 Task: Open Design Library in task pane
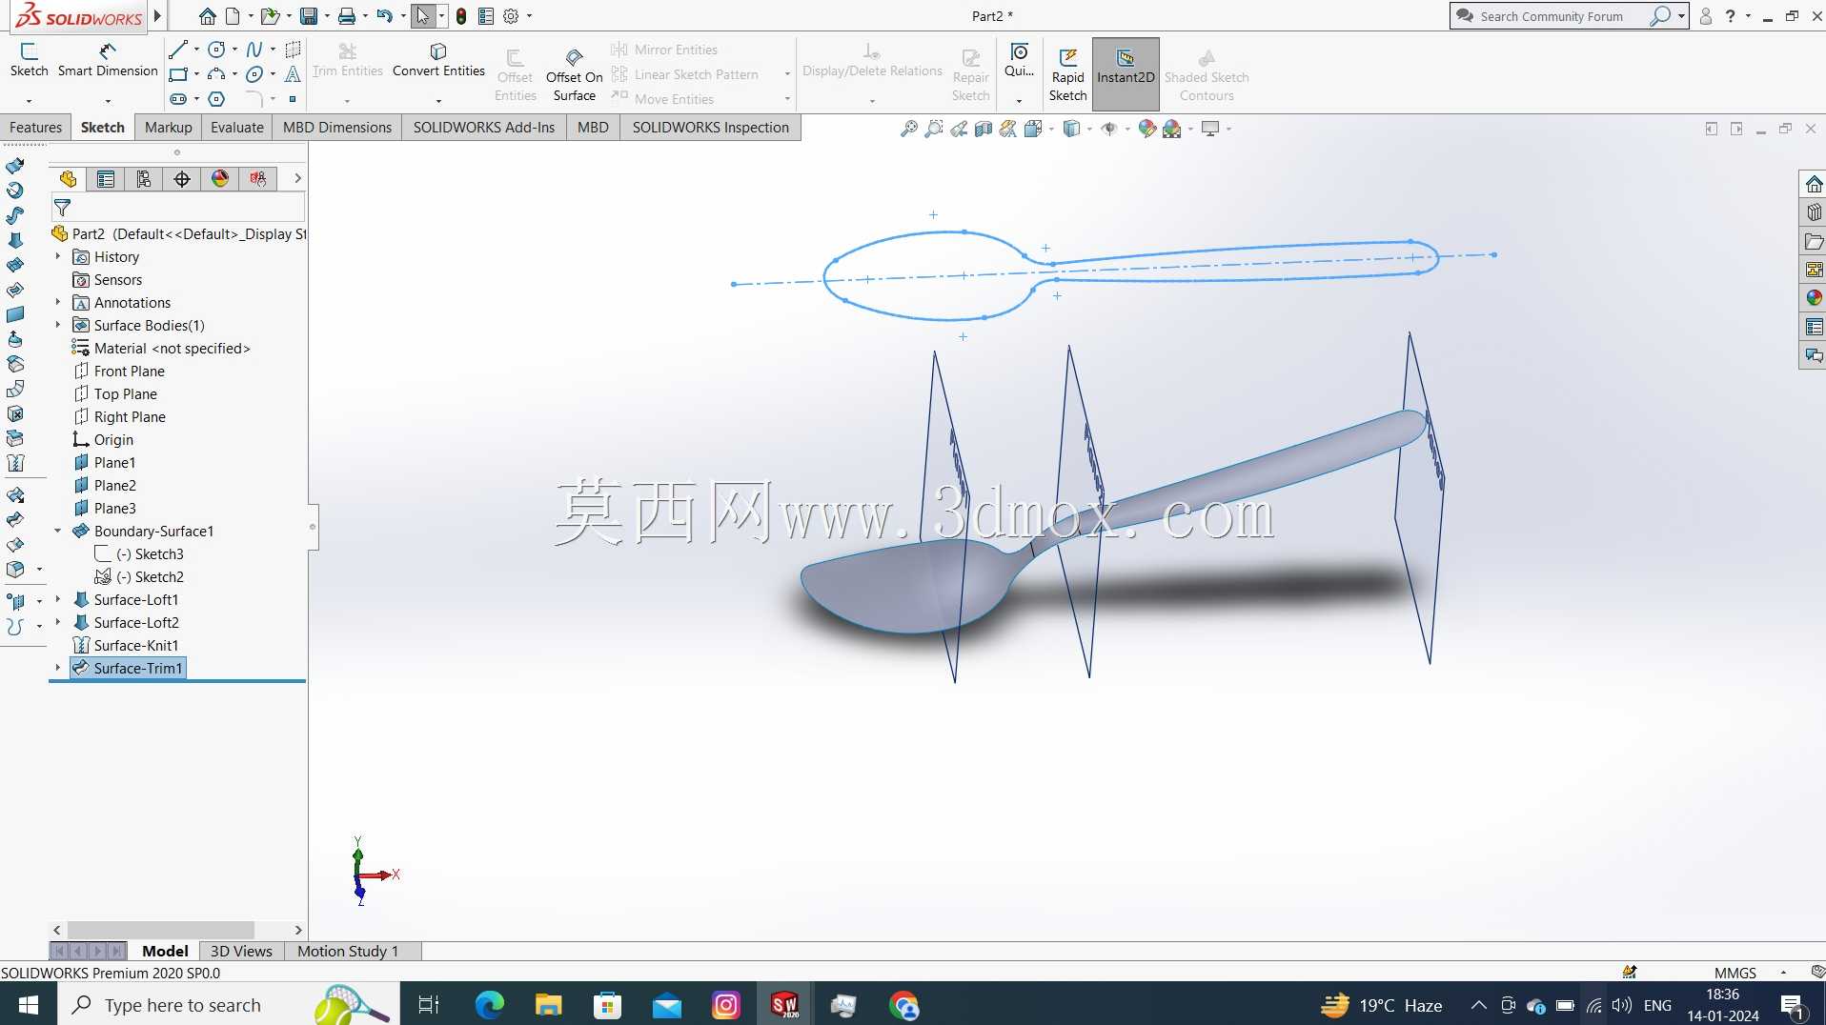click(1814, 212)
